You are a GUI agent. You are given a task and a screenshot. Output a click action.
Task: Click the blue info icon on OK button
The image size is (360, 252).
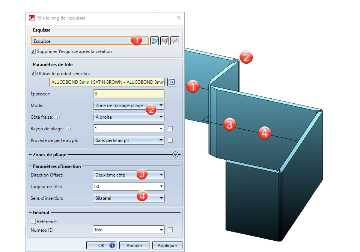point(112,245)
